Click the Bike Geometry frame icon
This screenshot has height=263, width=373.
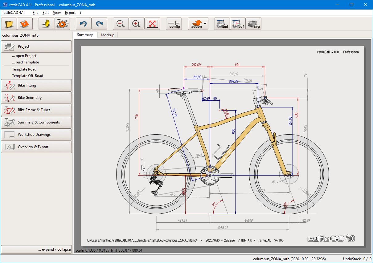coord(9,98)
